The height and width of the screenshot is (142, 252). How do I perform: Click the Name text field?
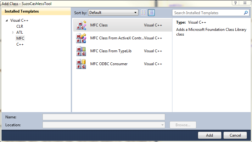pos(104,117)
